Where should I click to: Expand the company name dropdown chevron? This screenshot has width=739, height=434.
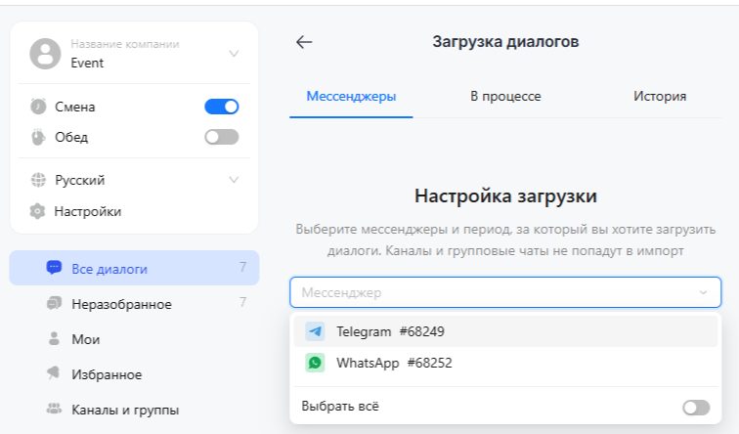tap(234, 54)
